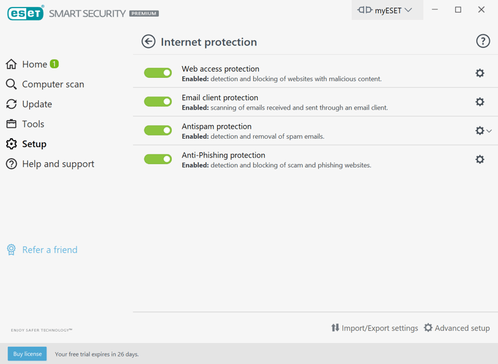Turn off Email client protection switch
Screen dimensions: 498x364
(x=158, y=101)
